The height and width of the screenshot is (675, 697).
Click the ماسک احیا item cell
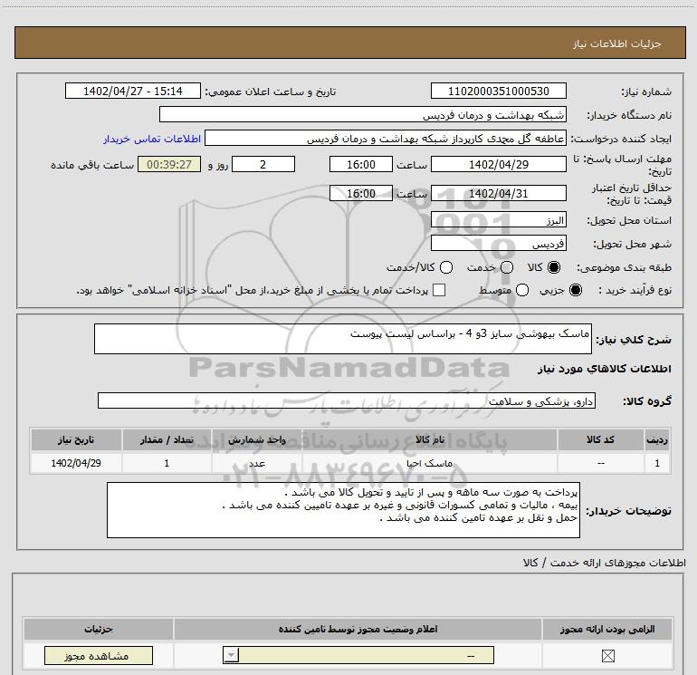430,463
